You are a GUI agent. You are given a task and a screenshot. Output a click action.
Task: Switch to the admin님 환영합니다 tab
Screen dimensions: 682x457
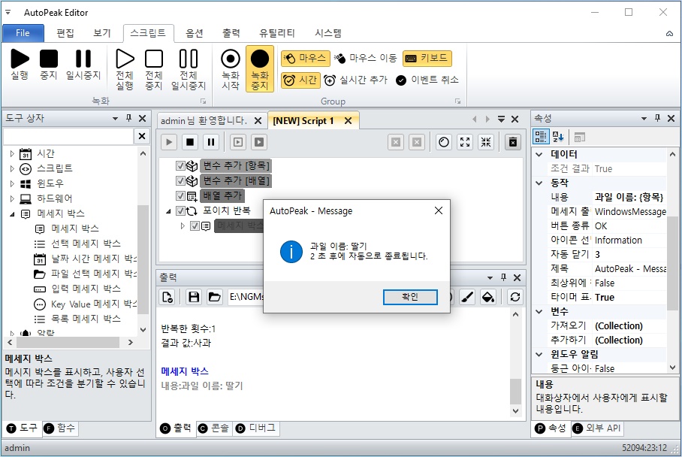coord(204,121)
